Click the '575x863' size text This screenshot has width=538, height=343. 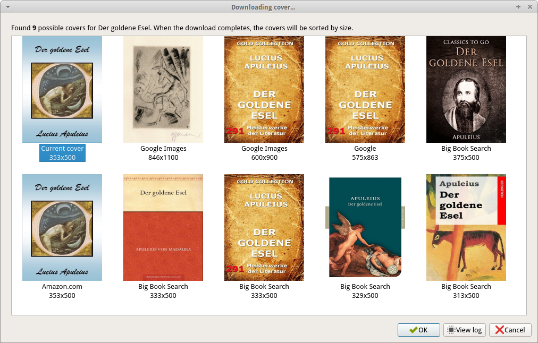(x=365, y=158)
